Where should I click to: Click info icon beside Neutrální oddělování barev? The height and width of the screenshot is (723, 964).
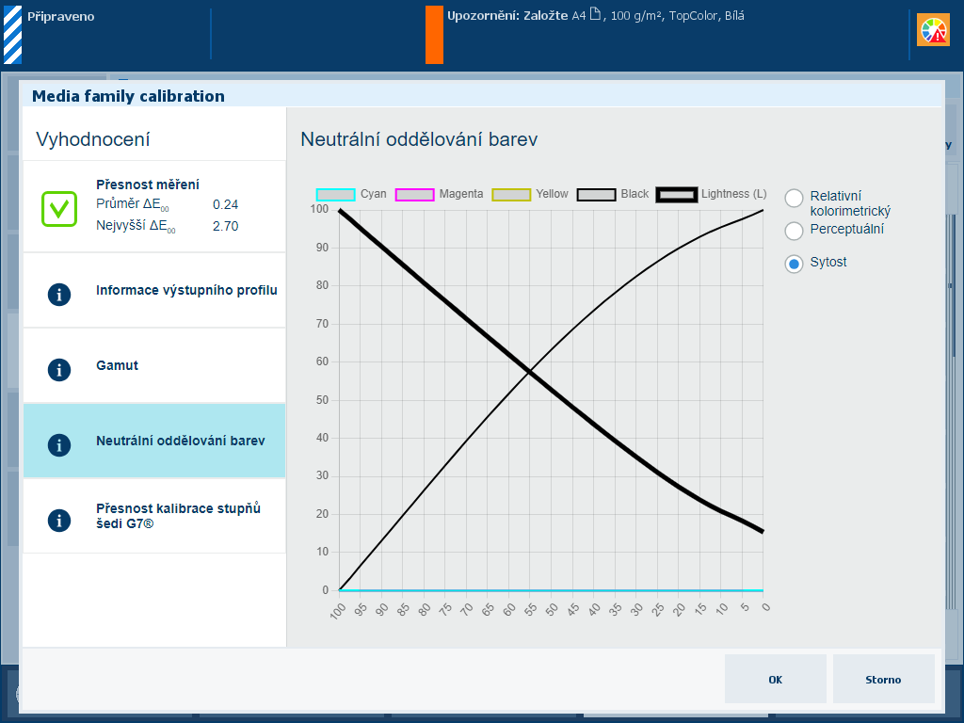click(x=59, y=444)
